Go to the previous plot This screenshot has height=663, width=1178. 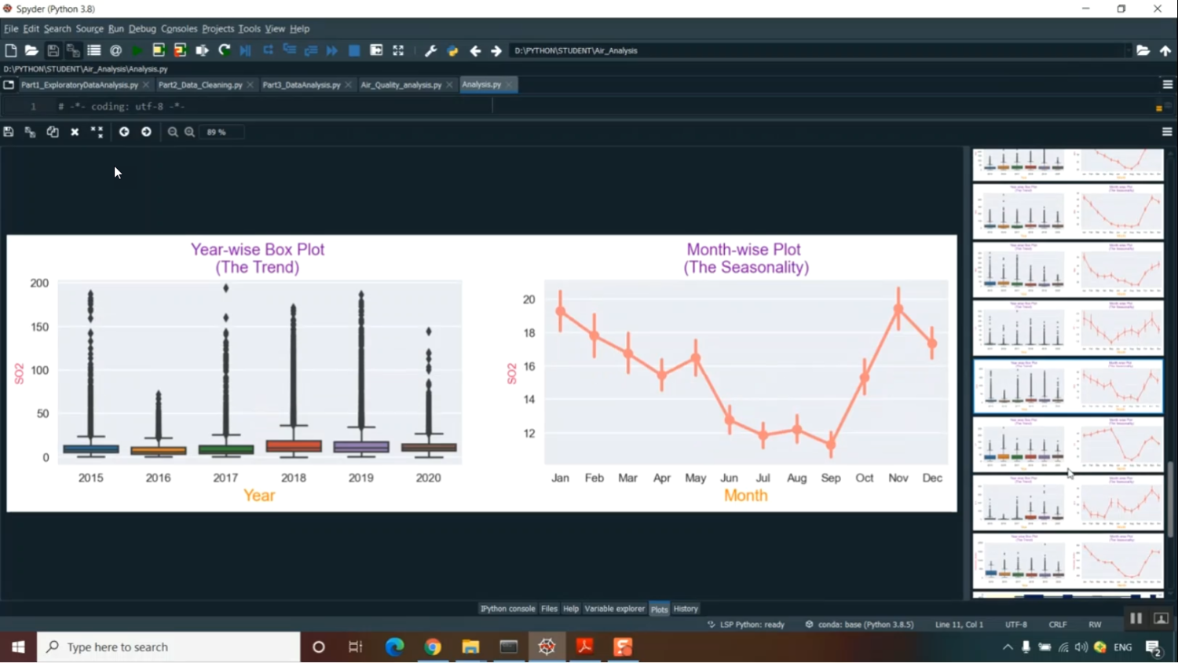click(124, 132)
